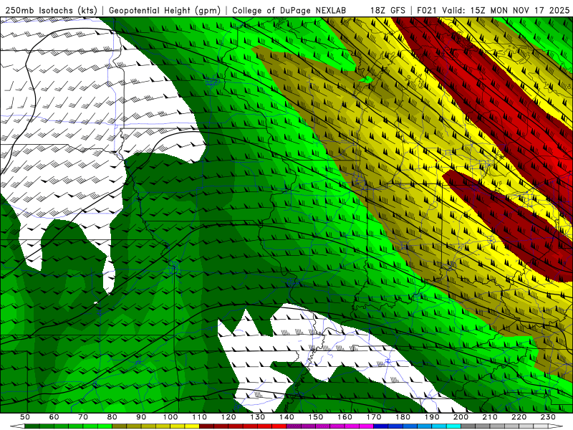
Task: Click the '130' color scale label
Action: click(x=258, y=417)
